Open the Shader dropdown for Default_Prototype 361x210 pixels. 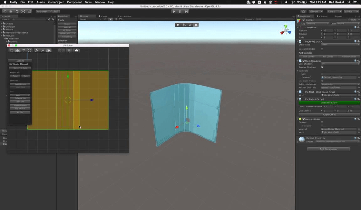tap(337, 142)
